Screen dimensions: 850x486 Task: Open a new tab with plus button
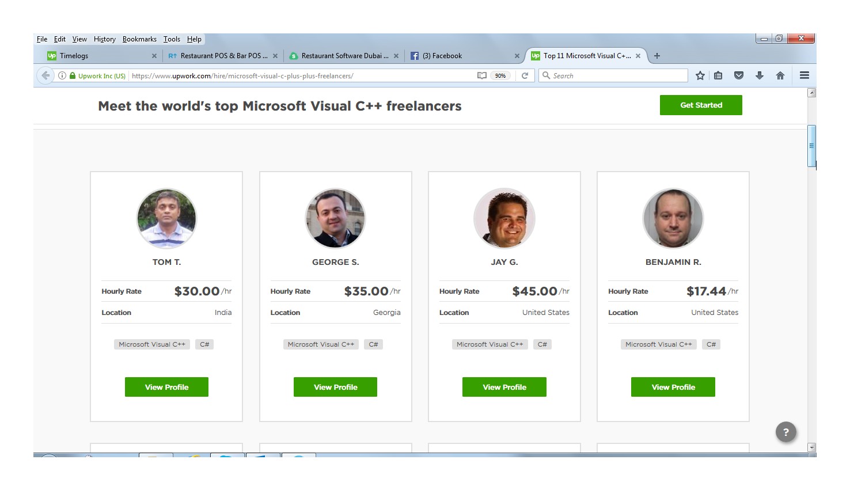[657, 56]
